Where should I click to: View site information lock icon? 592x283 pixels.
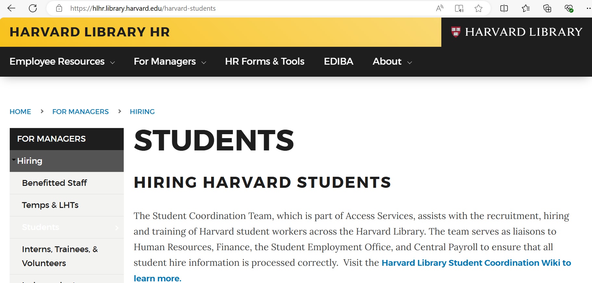[59, 8]
